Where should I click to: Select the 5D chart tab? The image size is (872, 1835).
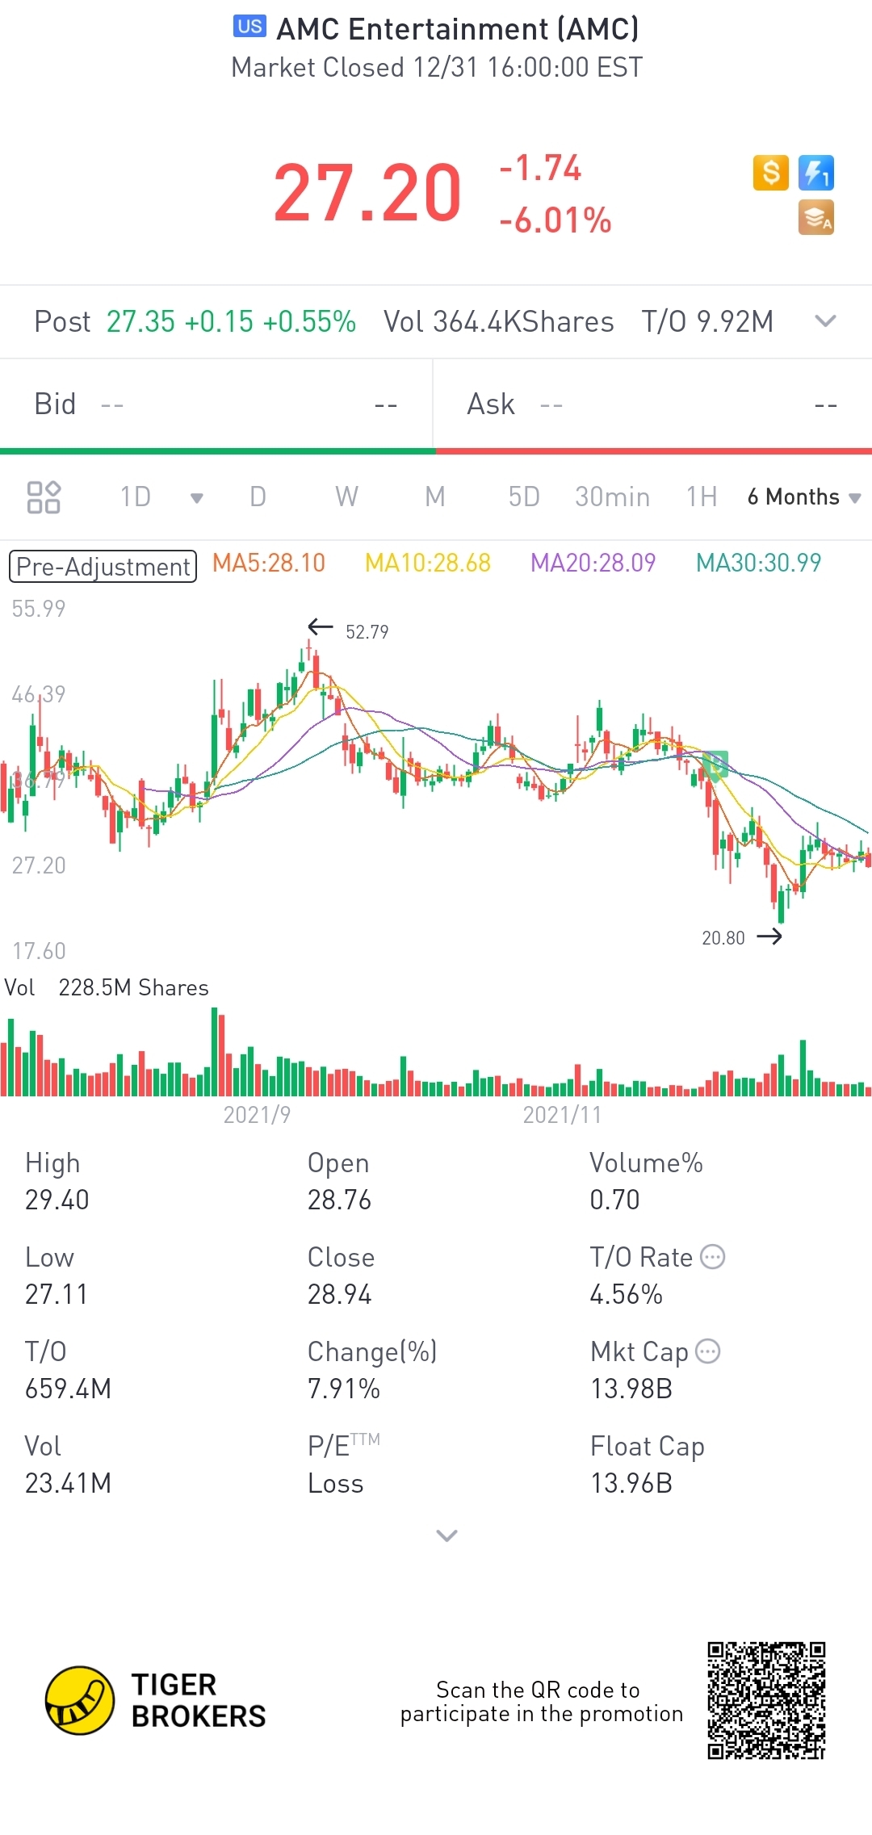click(x=523, y=497)
